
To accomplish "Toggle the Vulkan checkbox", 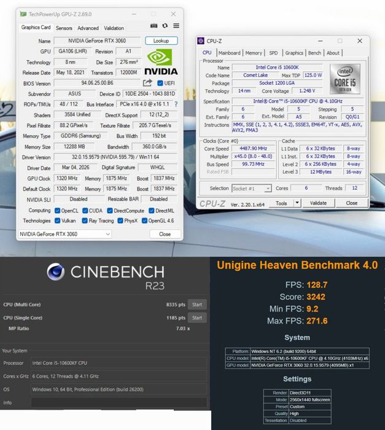I will [x=57, y=221].
